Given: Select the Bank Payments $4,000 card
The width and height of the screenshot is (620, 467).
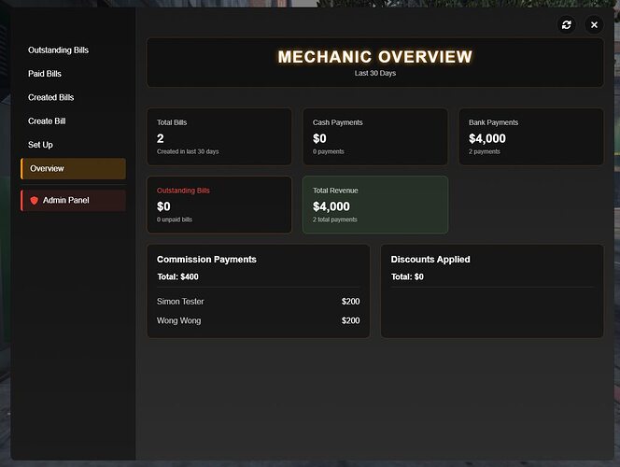Looking at the screenshot, I should (x=531, y=136).
